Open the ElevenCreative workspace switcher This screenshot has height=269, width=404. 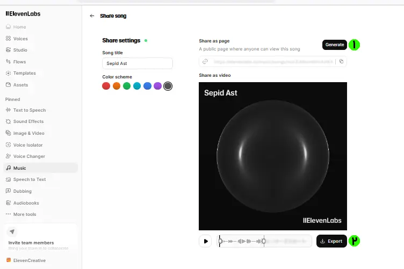click(x=26, y=260)
